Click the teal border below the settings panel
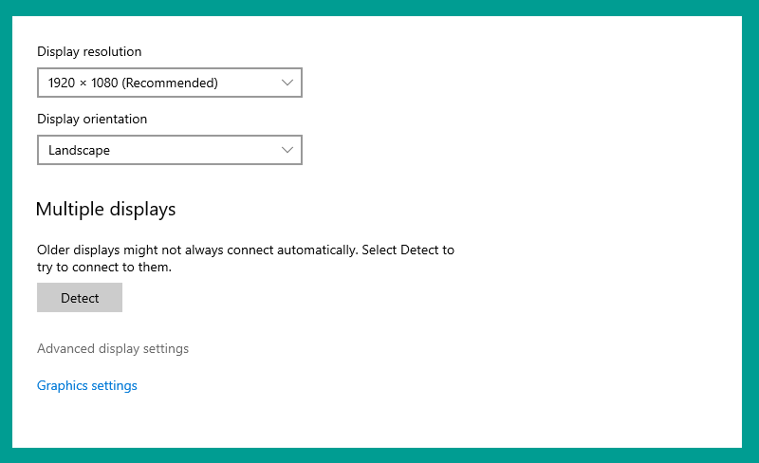This screenshot has height=463, width=759. [x=379, y=455]
